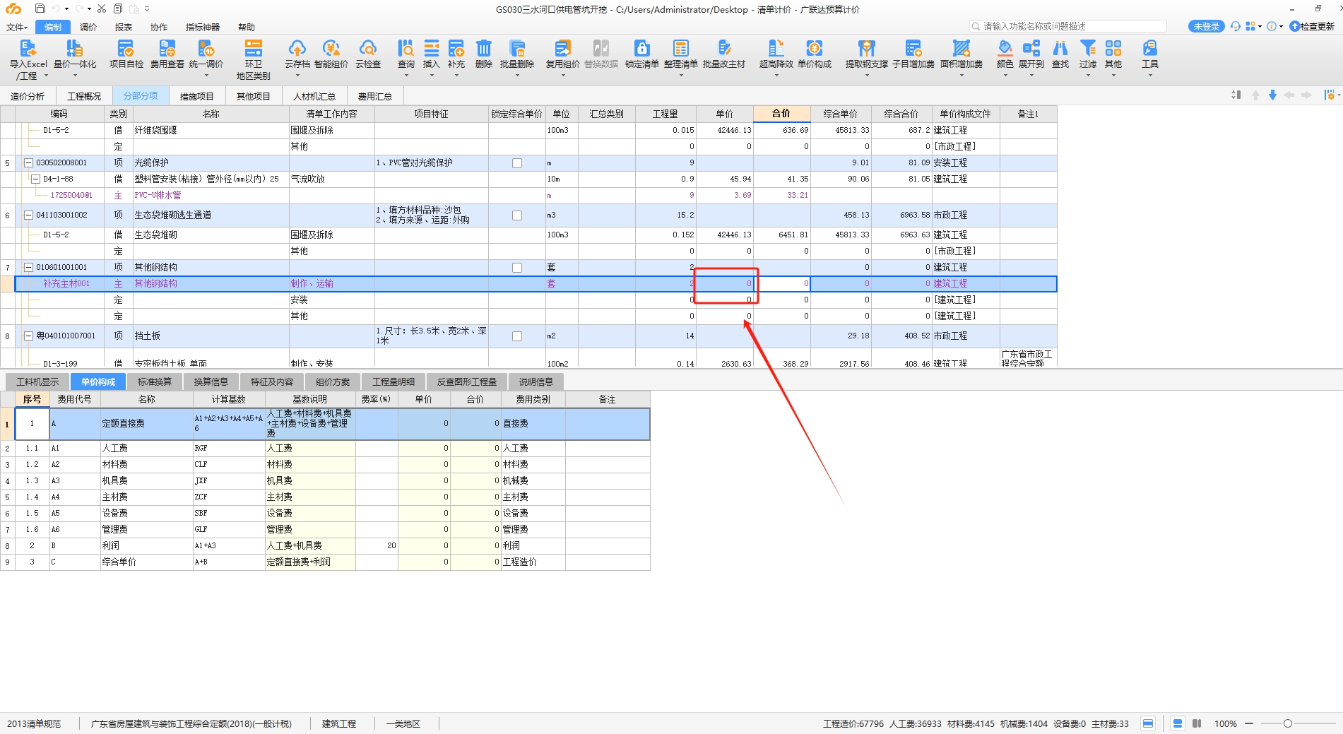Click the function search input field
This screenshot has width=1343, height=734.
pos(1068,26)
